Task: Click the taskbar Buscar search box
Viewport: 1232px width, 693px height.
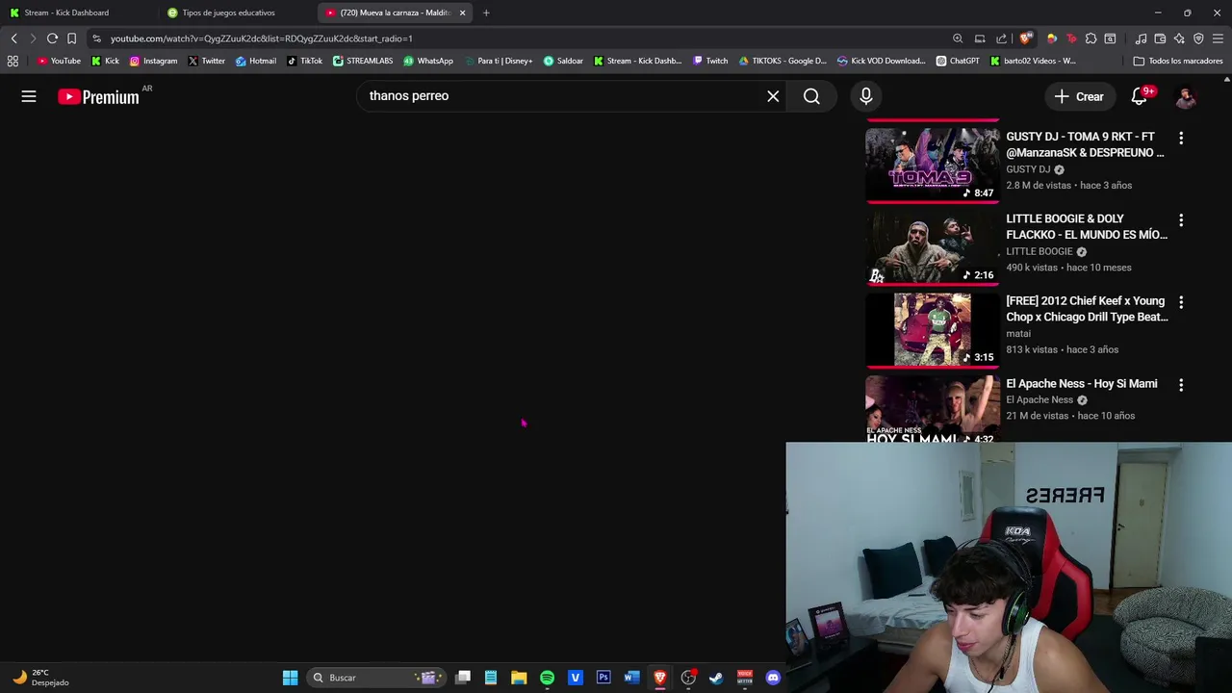Action: [x=376, y=678]
